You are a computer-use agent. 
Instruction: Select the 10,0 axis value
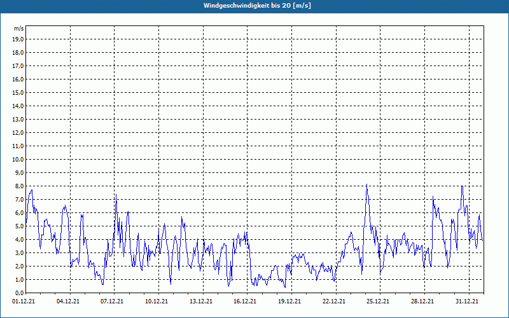(x=18, y=160)
